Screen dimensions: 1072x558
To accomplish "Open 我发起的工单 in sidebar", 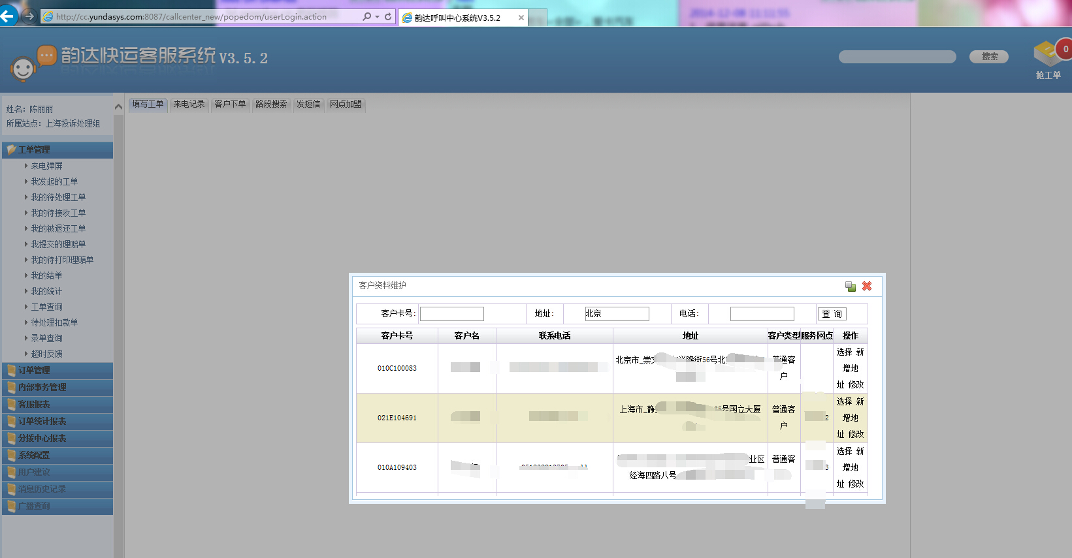I will pos(54,181).
